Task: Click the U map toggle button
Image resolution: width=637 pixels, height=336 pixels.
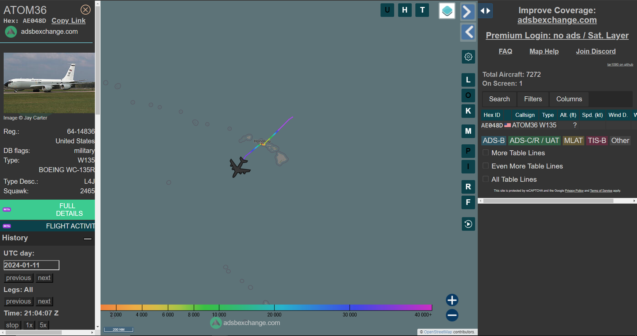Action: click(x=387, y=10)
